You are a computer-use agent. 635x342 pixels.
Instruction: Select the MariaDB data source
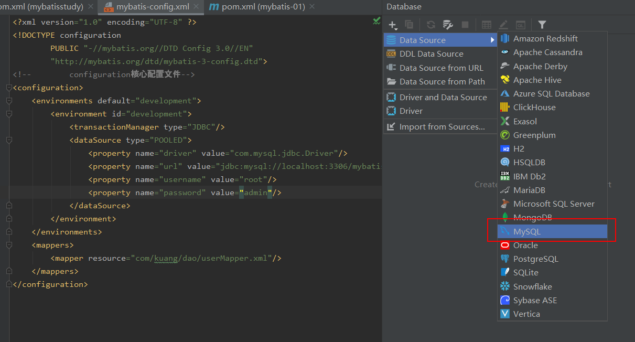(x=552, y=190)
